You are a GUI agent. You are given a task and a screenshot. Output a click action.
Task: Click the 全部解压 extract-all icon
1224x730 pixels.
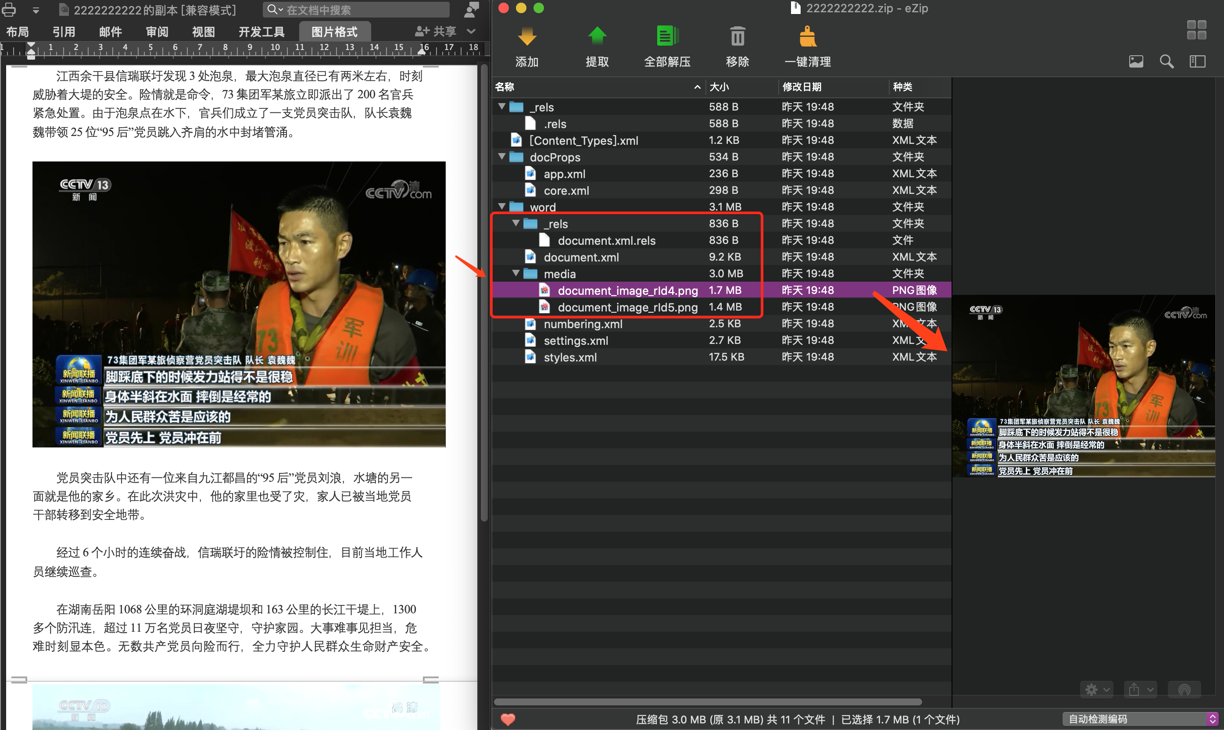point(667,45)
